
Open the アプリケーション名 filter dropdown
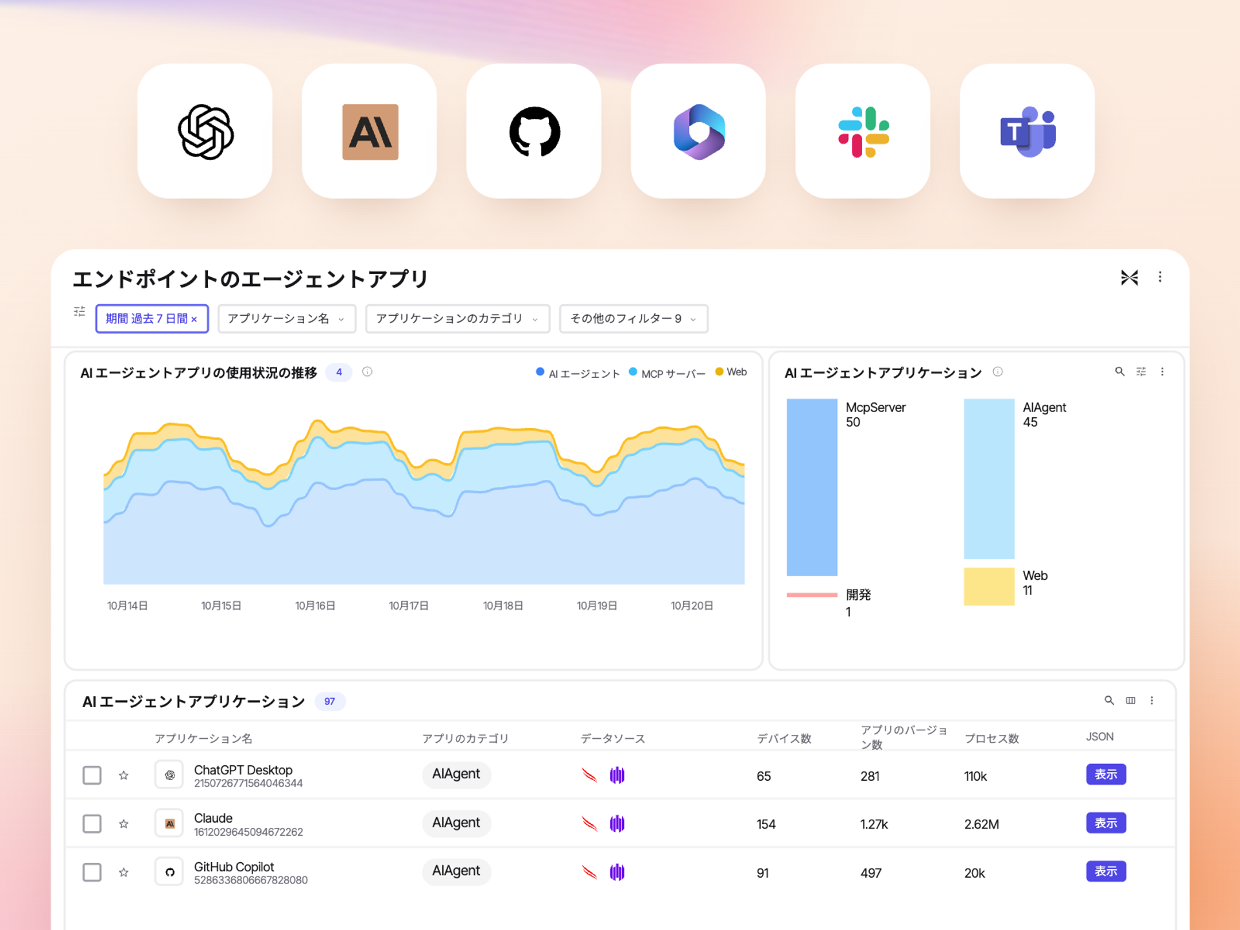point(287,318)
